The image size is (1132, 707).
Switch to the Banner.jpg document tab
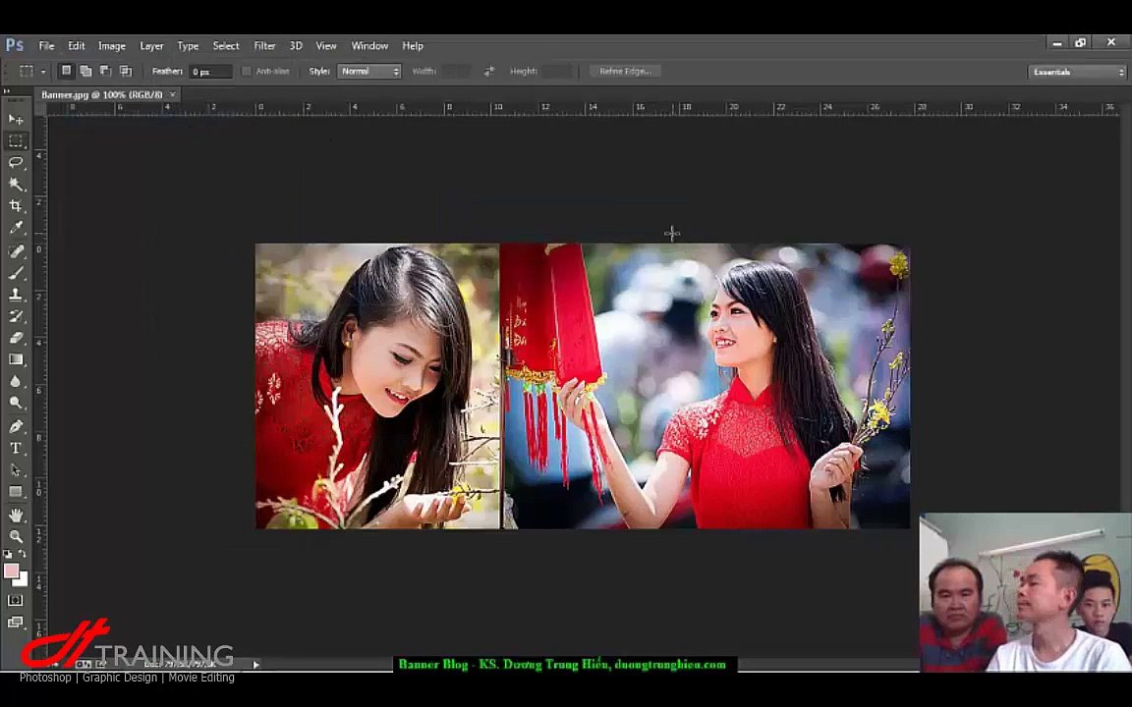click(102, 94)
